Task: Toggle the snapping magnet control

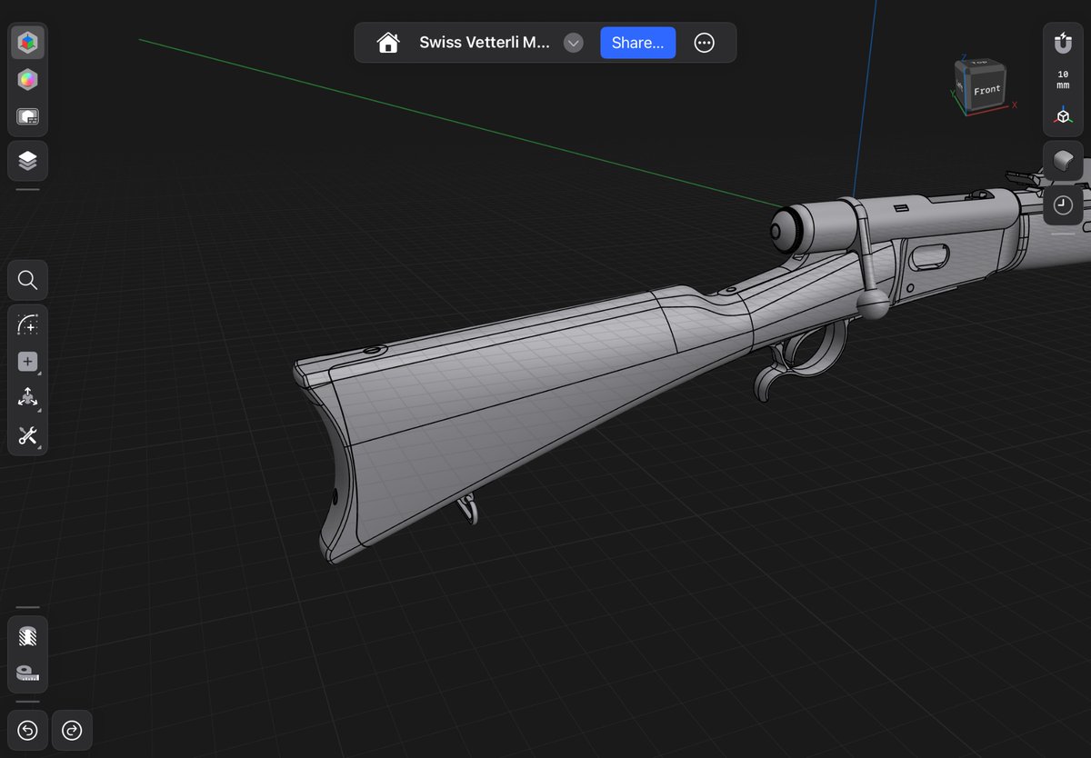Action: click(1063, 43)
